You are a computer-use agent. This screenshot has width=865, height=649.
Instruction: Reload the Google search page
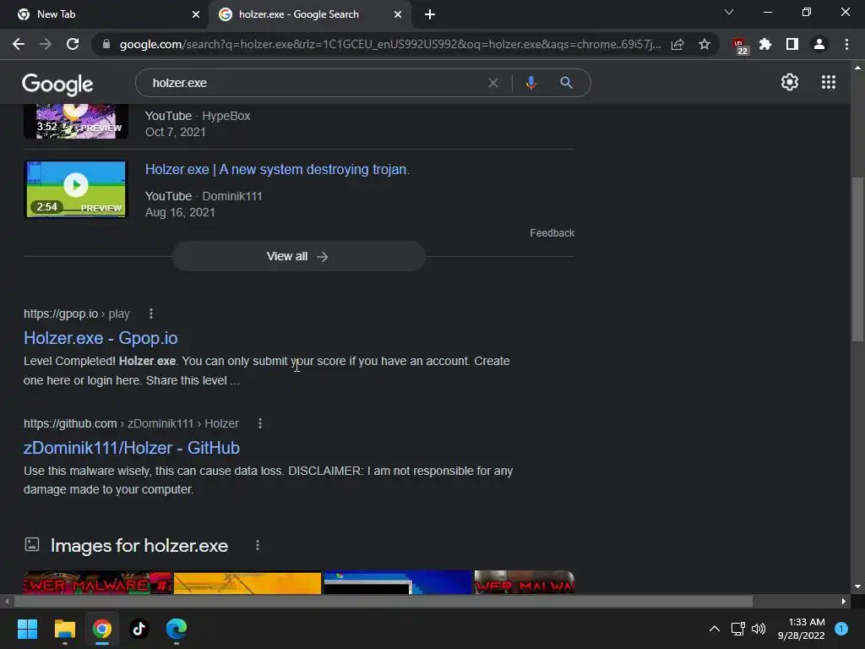tap(73, 44)
